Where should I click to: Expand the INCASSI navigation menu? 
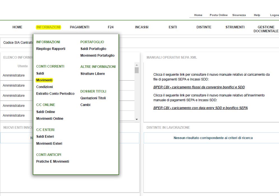(142, 27)
